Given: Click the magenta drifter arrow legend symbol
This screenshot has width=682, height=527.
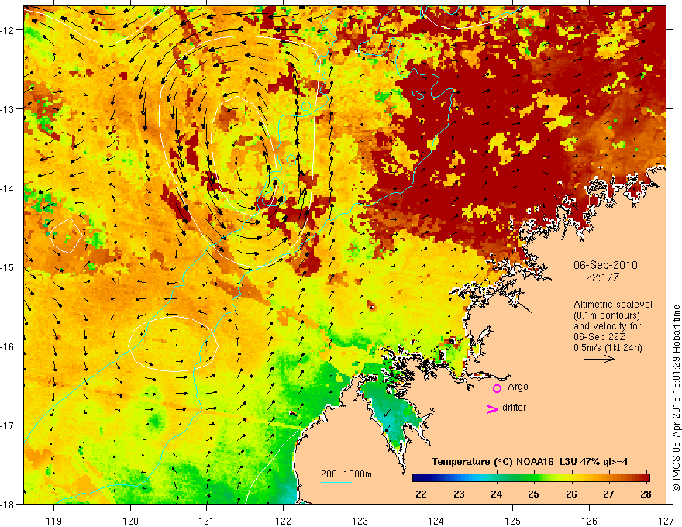Looking at the screenshot, I should click(491, 409).
